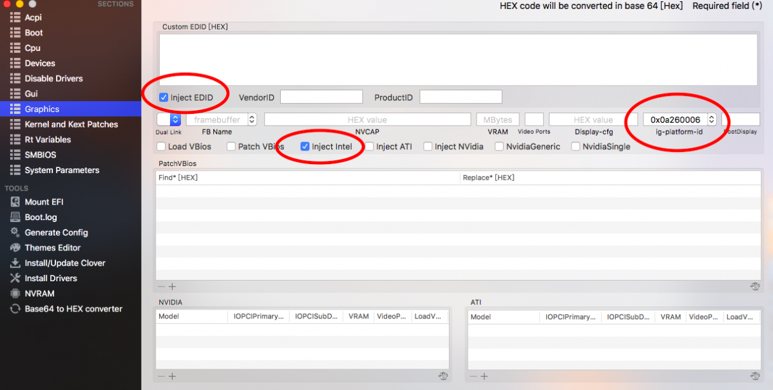The height and width of the screenshot is (390, 773).
Task: Open the Kernel and Kext Patches section
Action: [71, 124]
